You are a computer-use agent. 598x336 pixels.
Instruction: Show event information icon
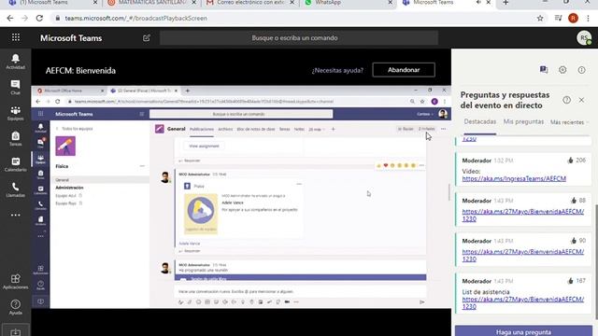(x=581, y=70)
